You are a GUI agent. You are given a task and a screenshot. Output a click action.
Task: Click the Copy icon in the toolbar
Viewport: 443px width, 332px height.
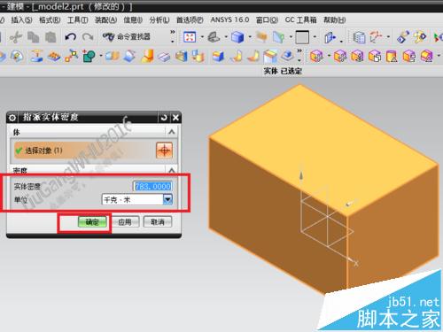(34, 37)
